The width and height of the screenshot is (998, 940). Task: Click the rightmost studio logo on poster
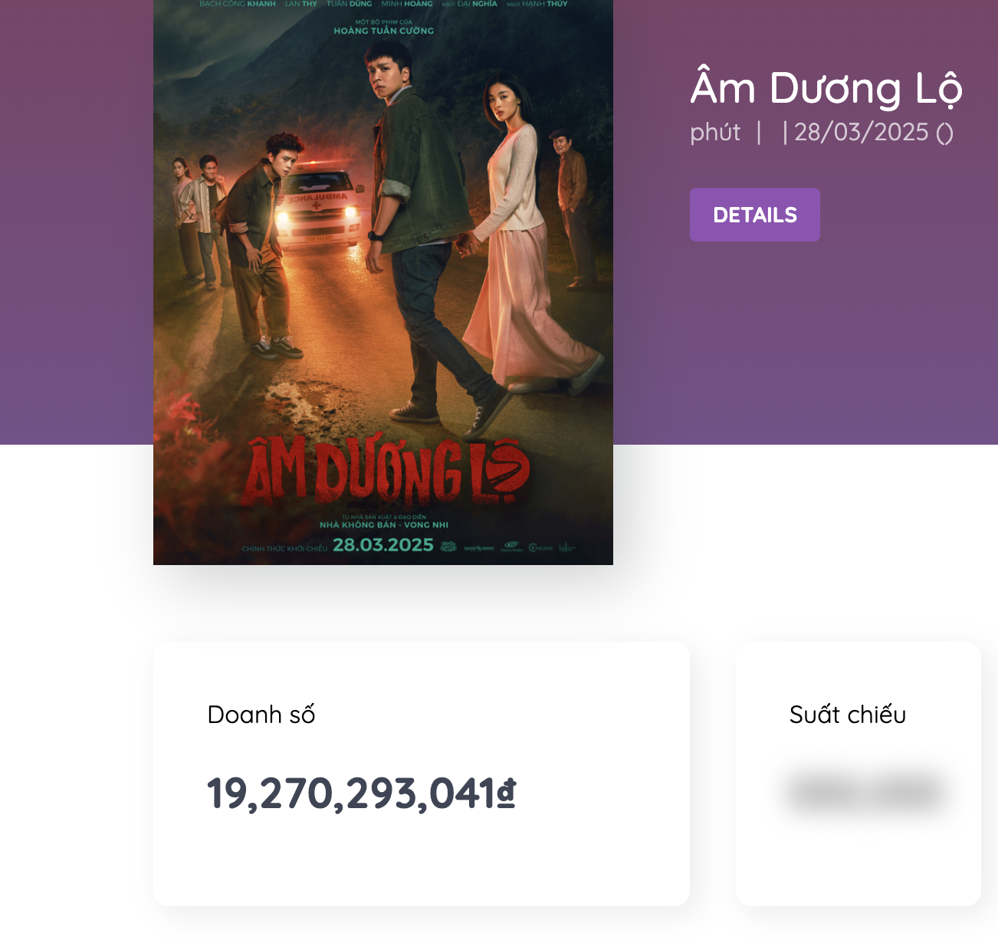(x=567, y=547)
